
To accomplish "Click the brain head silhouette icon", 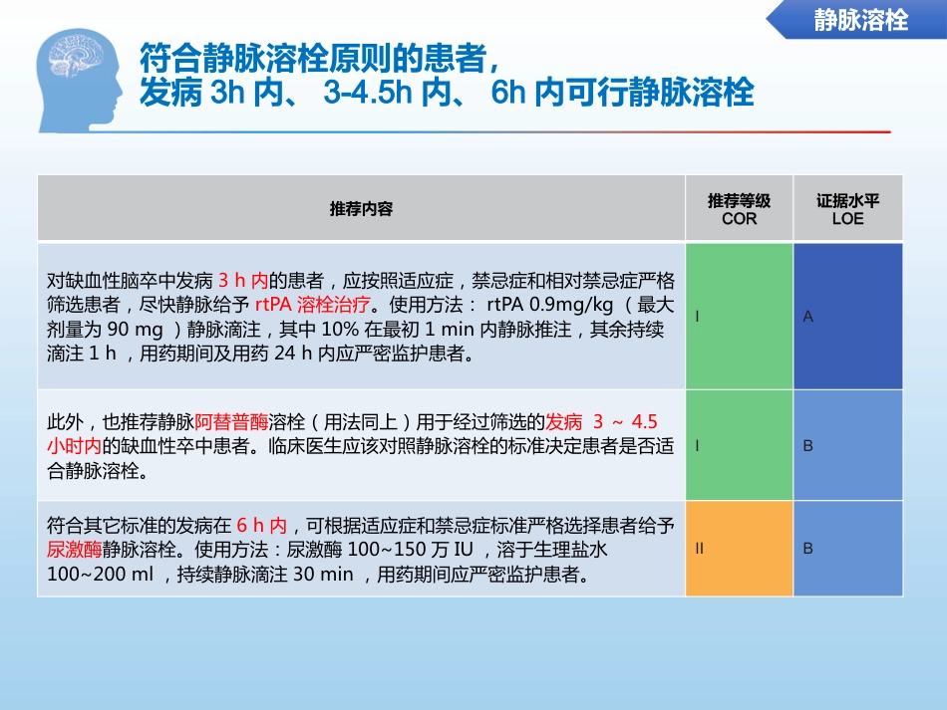I will tap(79, 81).
